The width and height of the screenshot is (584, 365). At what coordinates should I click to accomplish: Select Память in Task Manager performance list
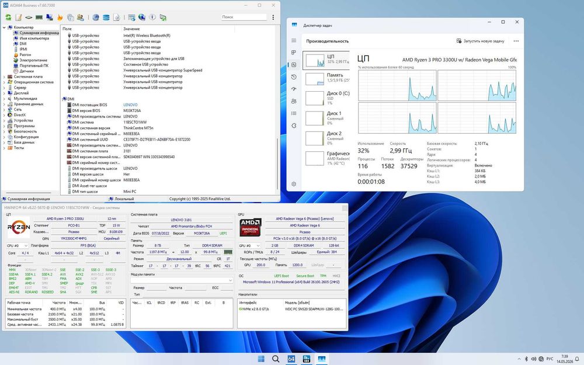pos(326,78)
